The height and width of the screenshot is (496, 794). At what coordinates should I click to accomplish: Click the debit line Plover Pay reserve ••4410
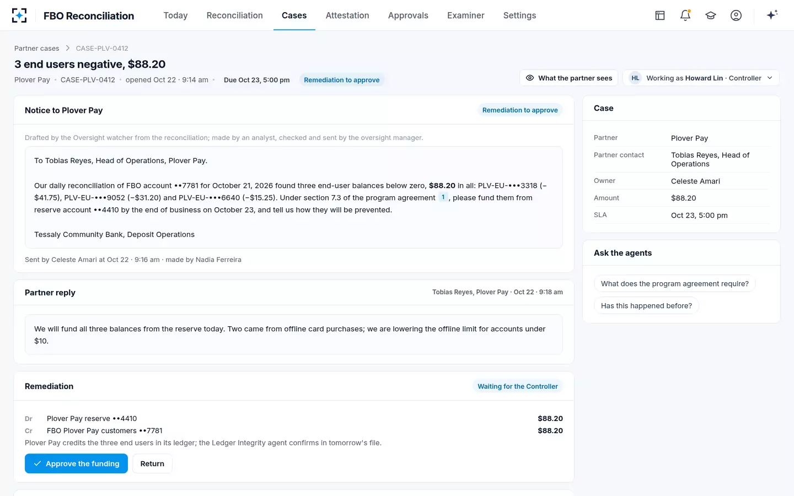coord(294,418)
